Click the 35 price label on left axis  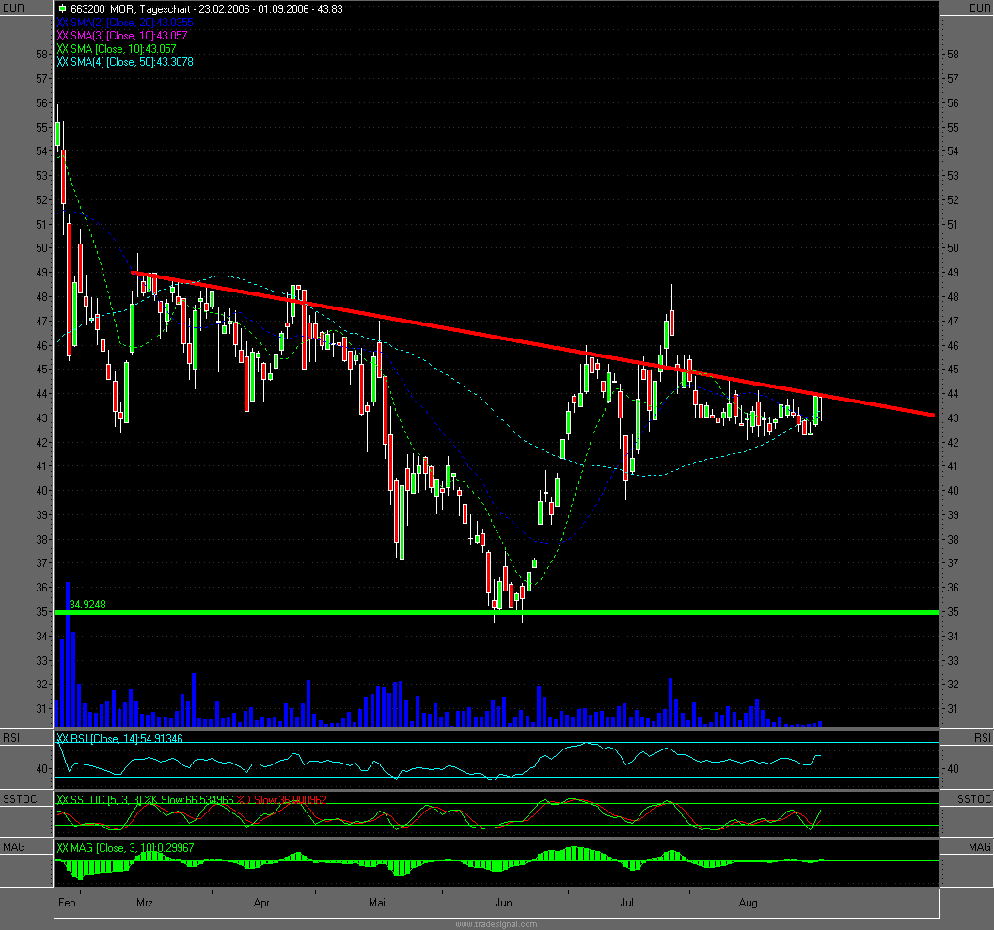pyautogui.click(x=41, y=612)
